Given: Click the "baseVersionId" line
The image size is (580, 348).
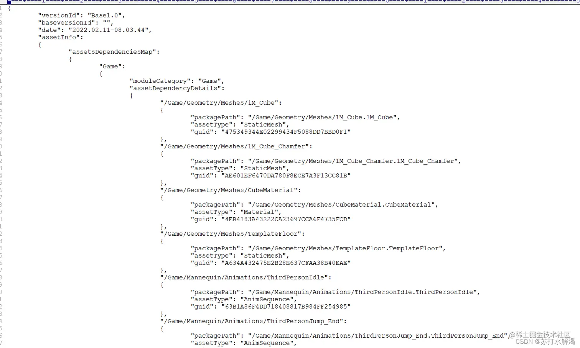Looking at the screenshot, I should (x=76, y=23).
